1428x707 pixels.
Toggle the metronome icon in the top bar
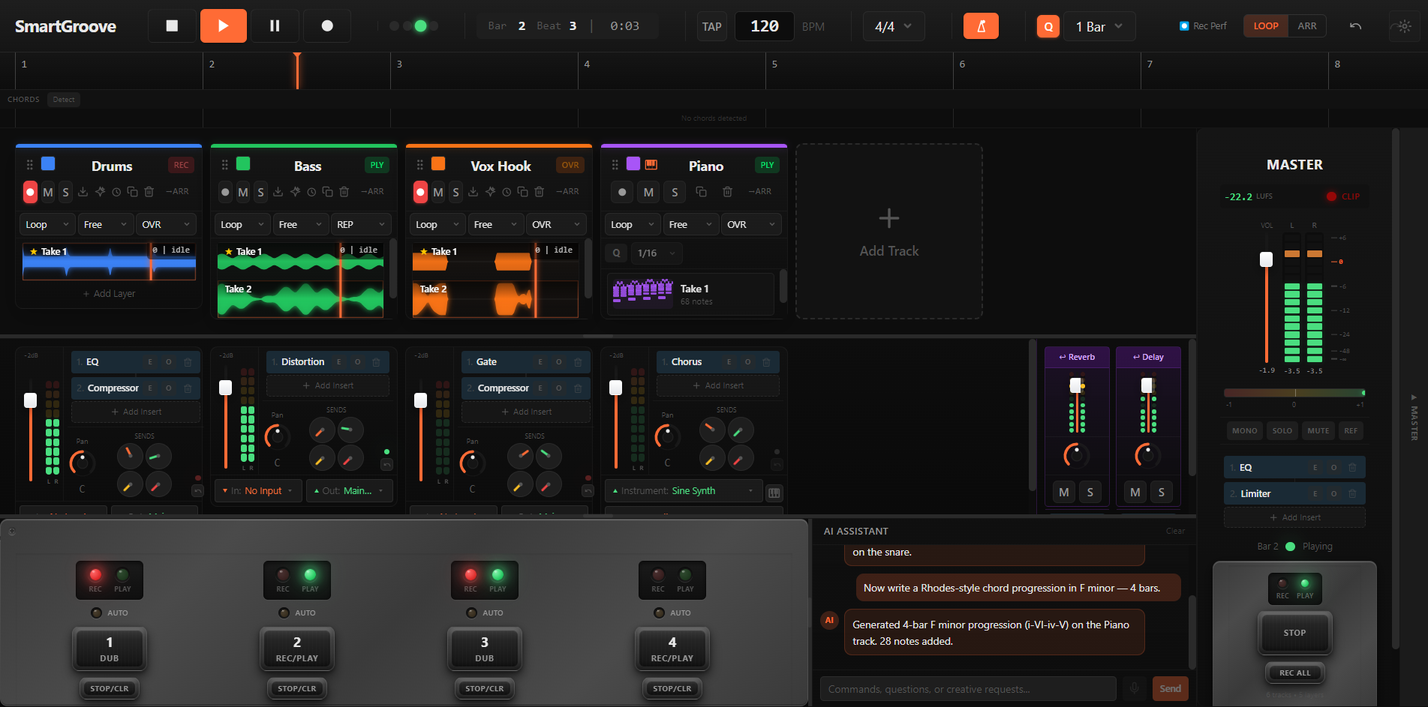(x=981, y=26)
